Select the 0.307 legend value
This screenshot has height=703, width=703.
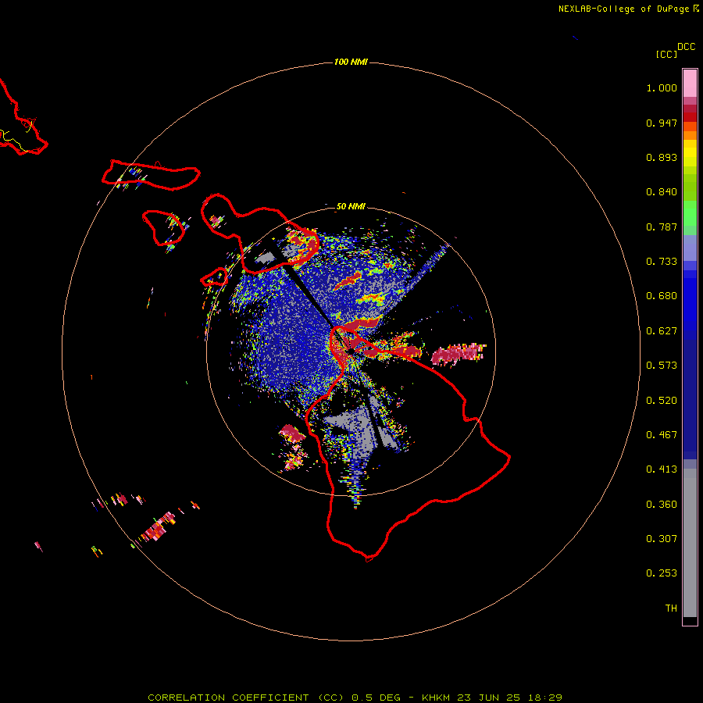[662, 539]
